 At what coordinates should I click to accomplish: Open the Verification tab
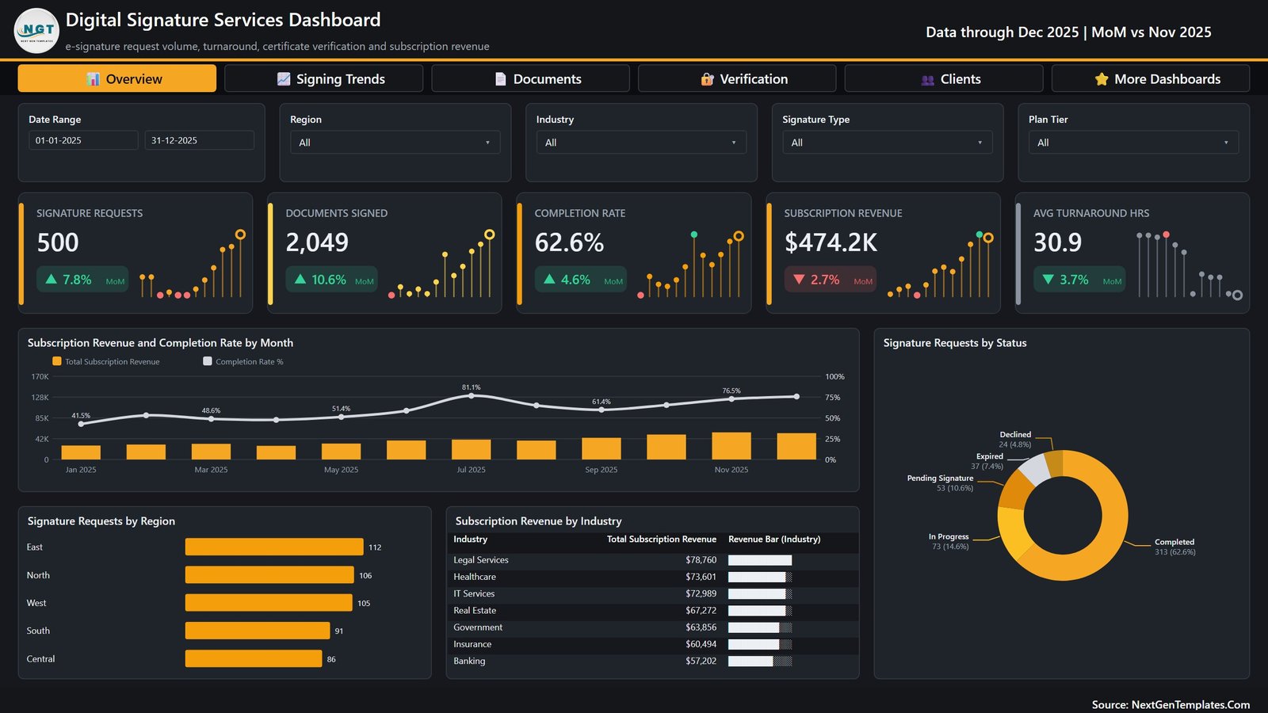point(737,78)
